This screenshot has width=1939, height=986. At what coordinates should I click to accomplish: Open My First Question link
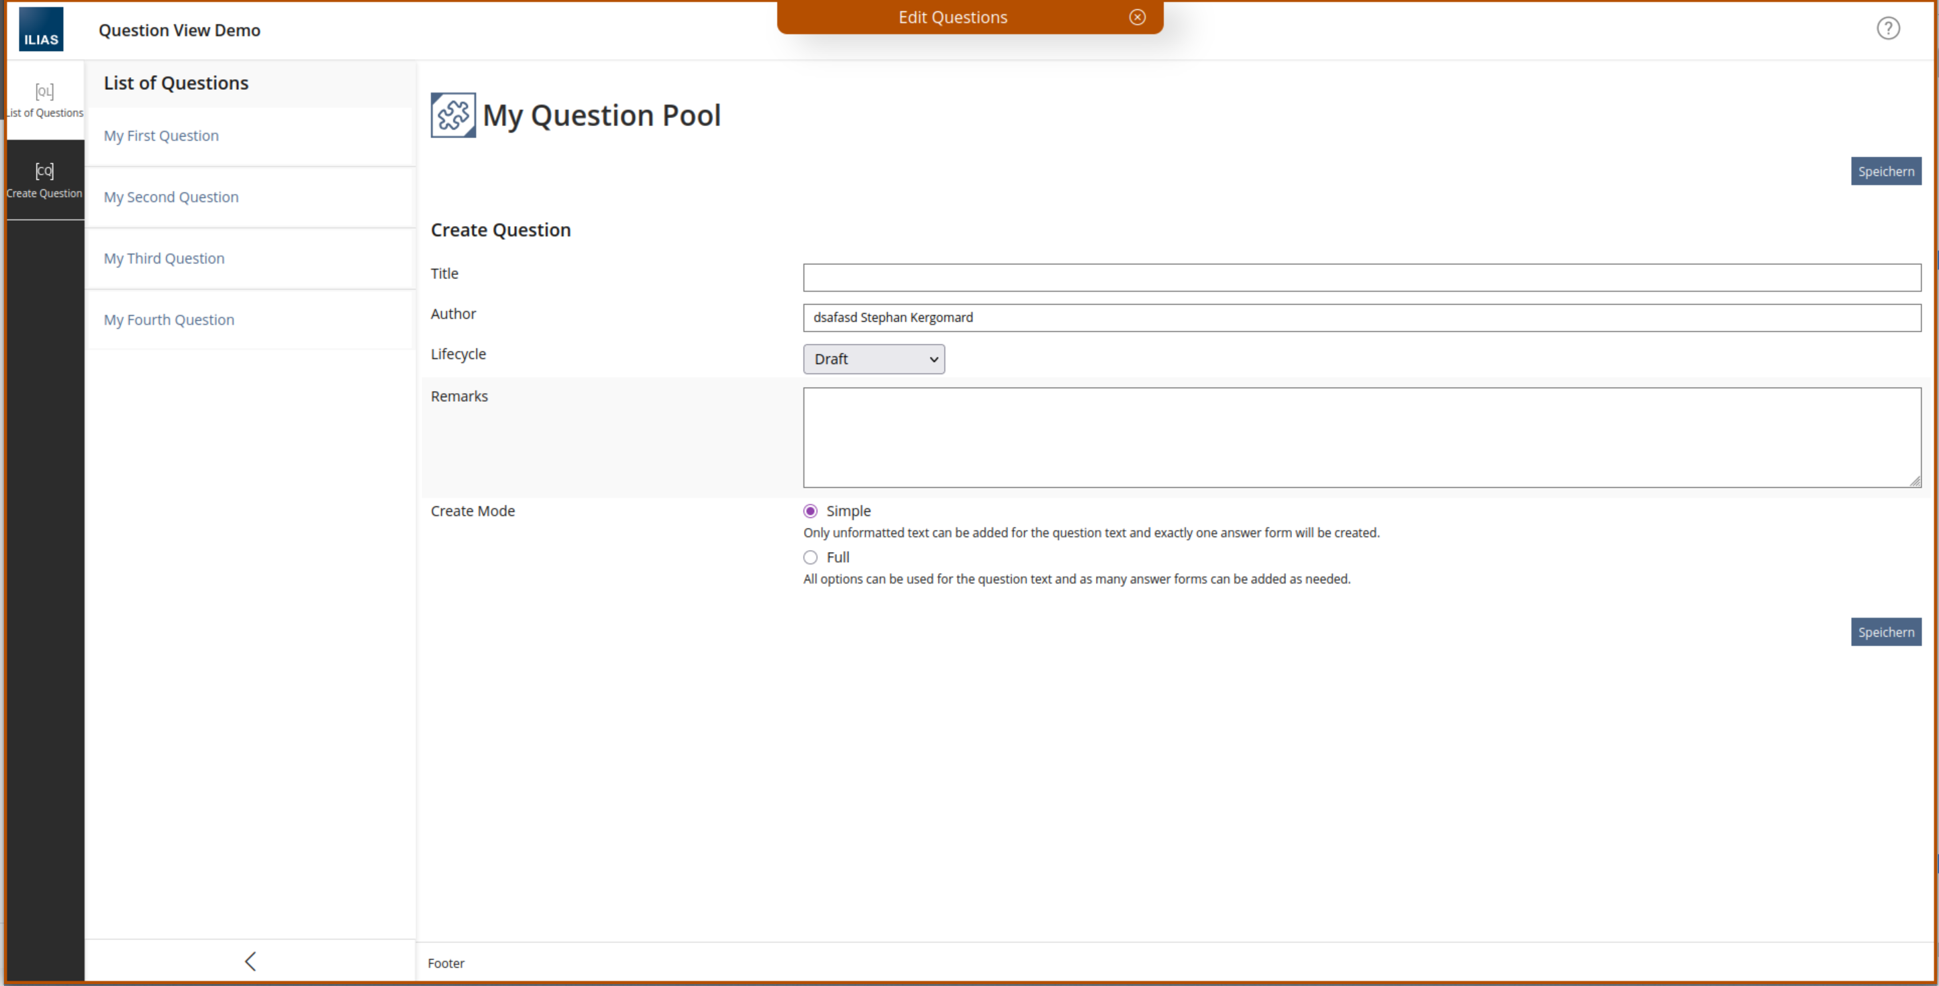tap(161, 136)
